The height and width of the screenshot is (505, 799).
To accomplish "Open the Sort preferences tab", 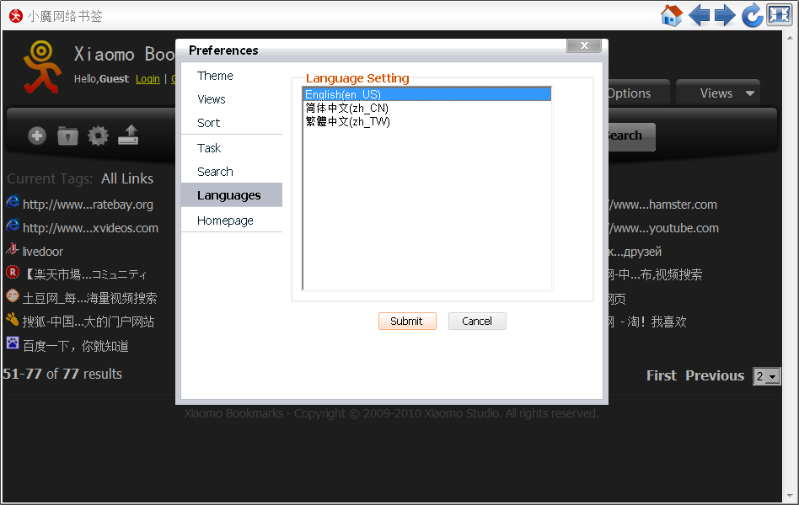I will [x=209, y=123].
